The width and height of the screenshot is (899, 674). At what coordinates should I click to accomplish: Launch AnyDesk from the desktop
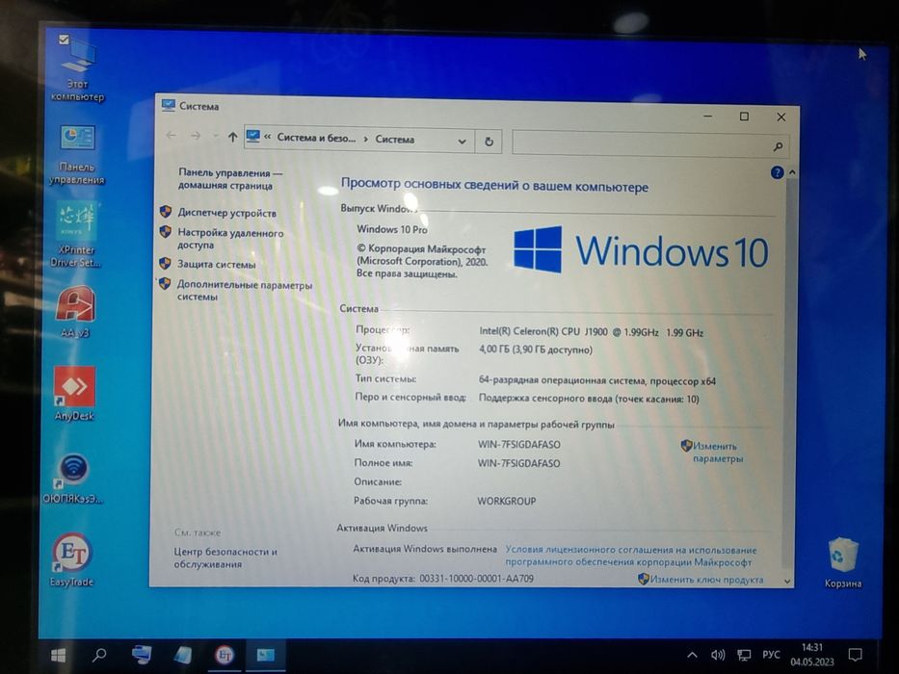pyautogui.click(x=74, y=395)
